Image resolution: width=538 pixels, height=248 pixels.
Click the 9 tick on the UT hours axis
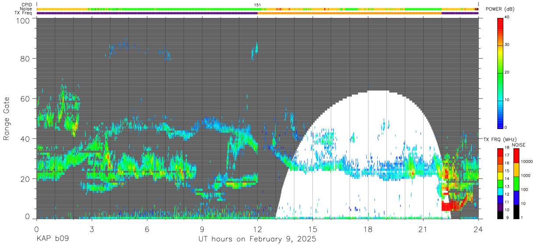point(202,229)
